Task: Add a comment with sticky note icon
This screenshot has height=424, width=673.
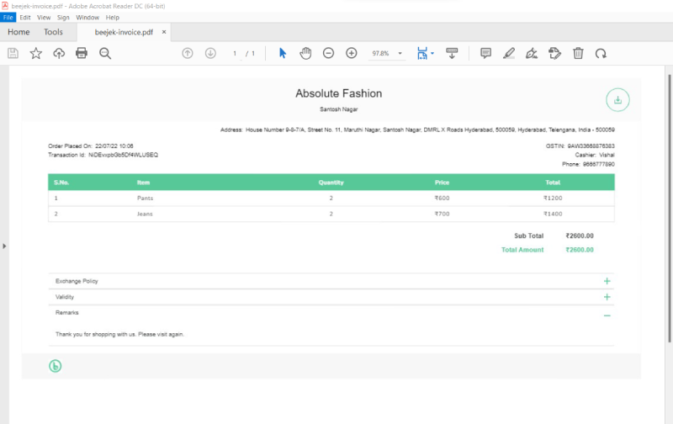Action: [x=485, y=53]
